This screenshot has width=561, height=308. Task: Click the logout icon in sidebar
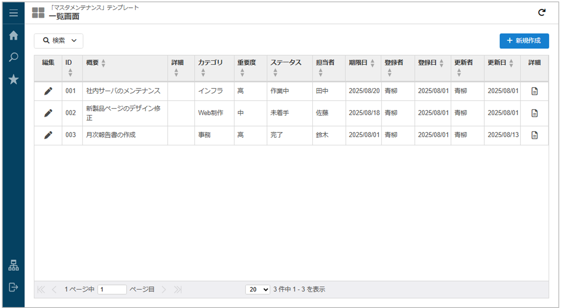[13, 287]
